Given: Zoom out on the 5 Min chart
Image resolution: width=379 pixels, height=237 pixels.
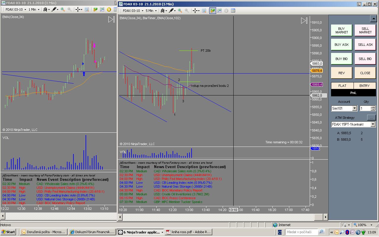Looking at the screenshot, I should coord(187,11).
